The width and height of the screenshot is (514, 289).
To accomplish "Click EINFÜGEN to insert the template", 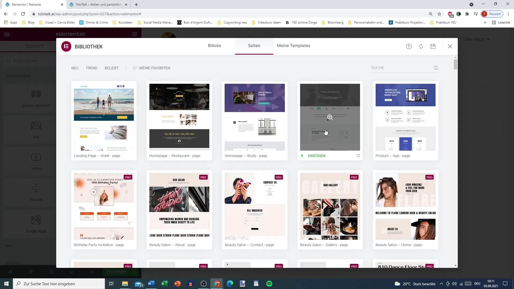I will pyautogui.click(x=316, y=156).
